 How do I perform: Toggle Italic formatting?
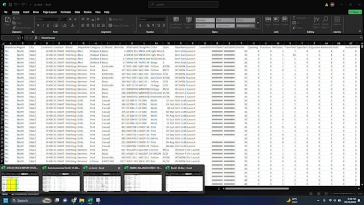(43, 25)
